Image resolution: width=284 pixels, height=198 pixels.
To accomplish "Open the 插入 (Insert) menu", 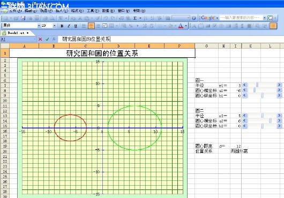I will pos(62,11).
